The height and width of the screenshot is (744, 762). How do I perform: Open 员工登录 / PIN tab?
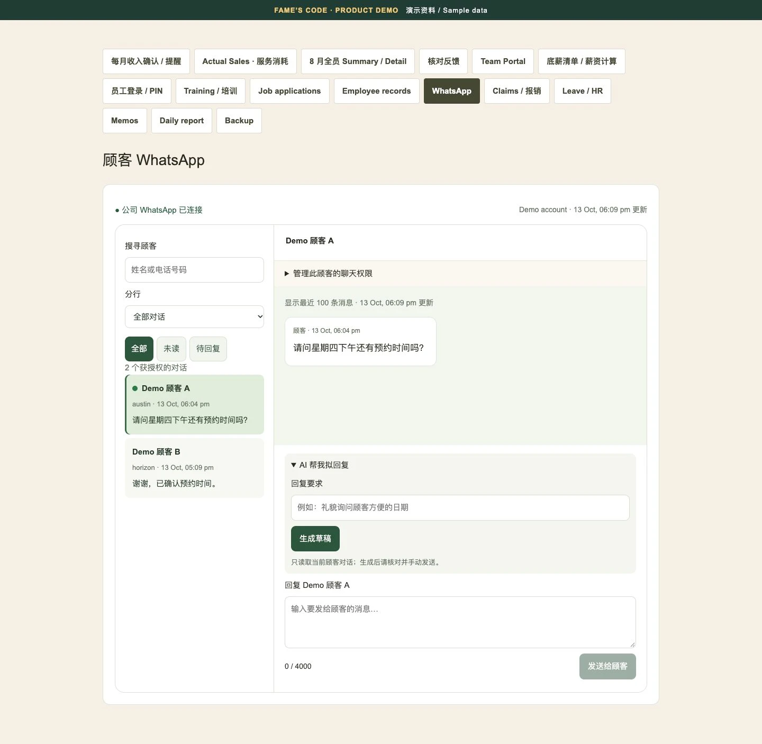point(137,91)
